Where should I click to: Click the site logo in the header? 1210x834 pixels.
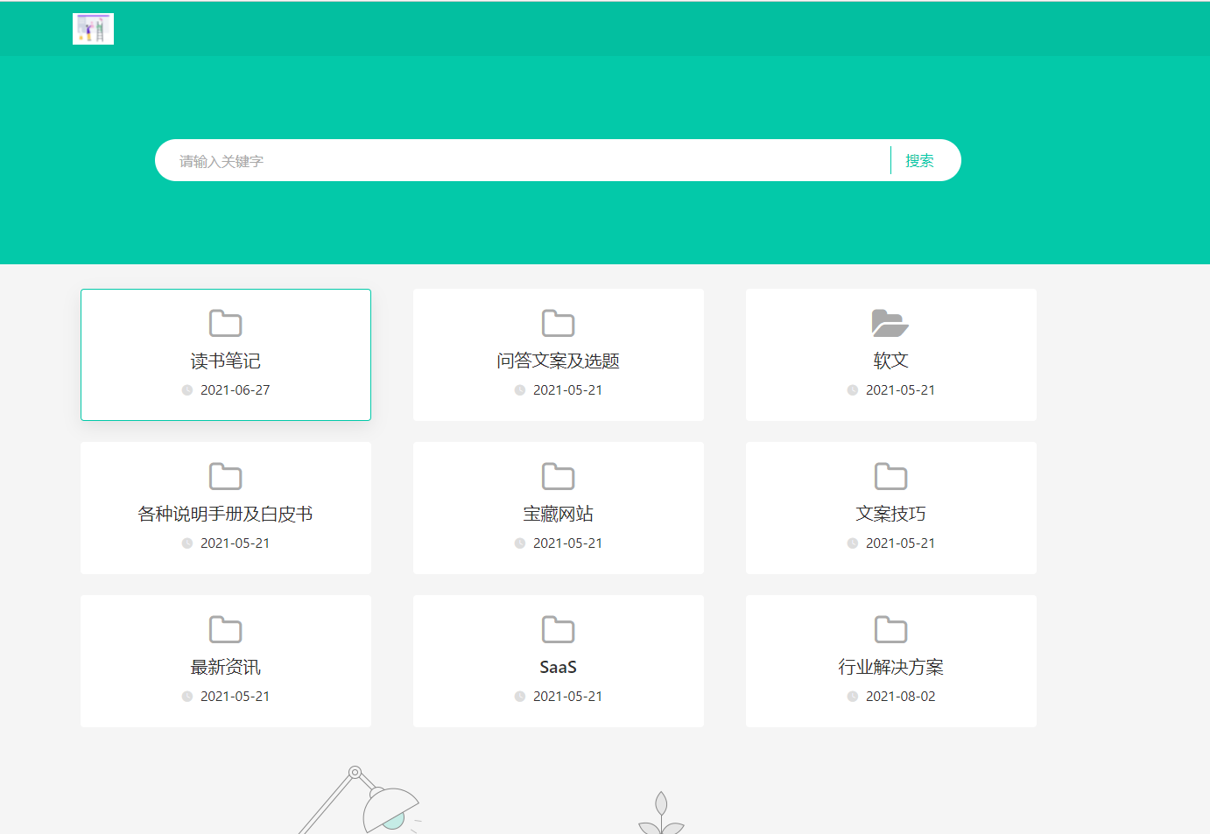tap(93, 28)
